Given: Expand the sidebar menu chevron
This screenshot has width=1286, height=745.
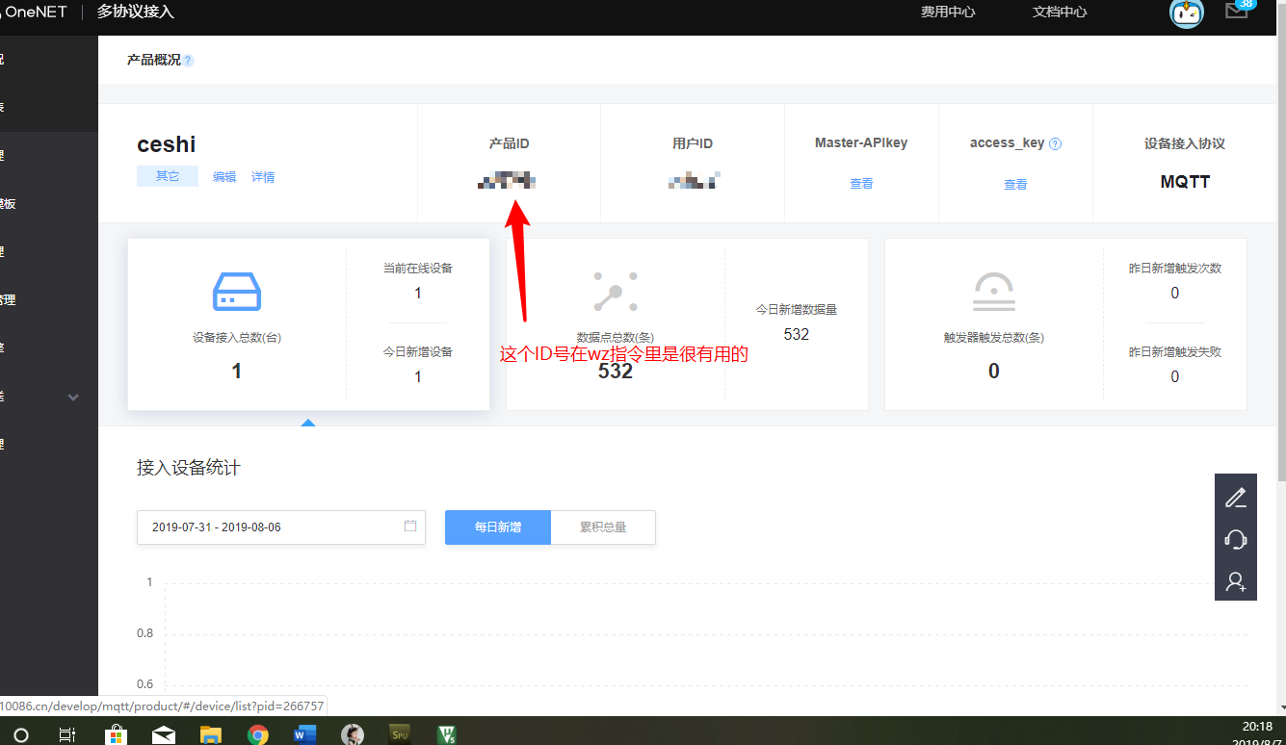Looking at the screenshot, I should [x=73, y=397].
